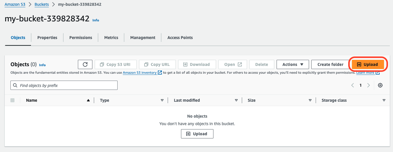393x152 pixels.
Task: Sort objects by Type column arrow
Action: coord(162,100)
